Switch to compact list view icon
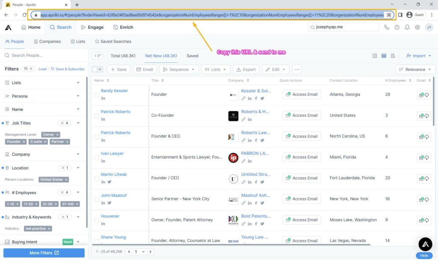This screenshot has height=260, width=438. (375, 56)
